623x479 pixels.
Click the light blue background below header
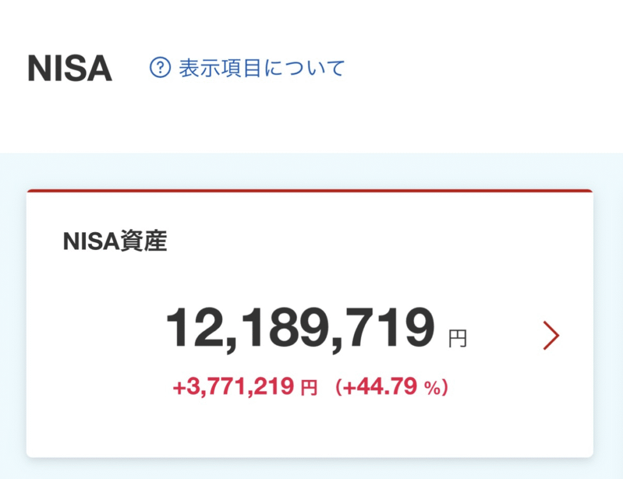tap(309, 170)
